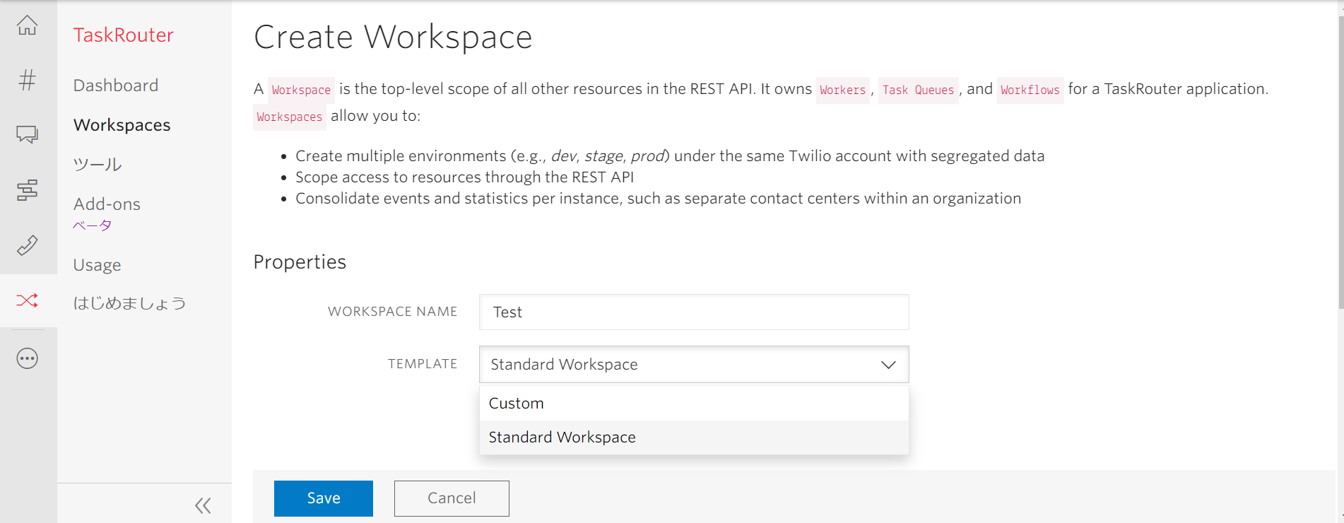Toggle the Template dropdown box
The height and width of the screenshot is (523, 1344).
click(694, 364)
